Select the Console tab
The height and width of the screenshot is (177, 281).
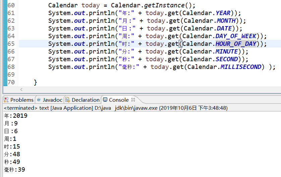point(119,100)
